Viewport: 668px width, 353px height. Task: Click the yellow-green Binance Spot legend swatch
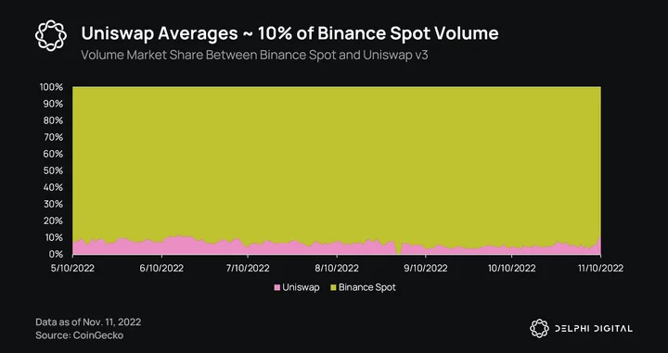click(x=334, y=287)
